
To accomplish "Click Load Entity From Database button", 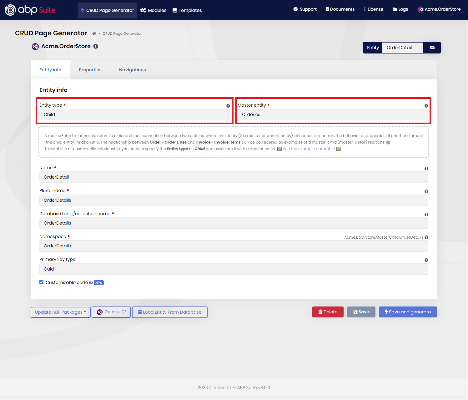I will click(170, 312).
